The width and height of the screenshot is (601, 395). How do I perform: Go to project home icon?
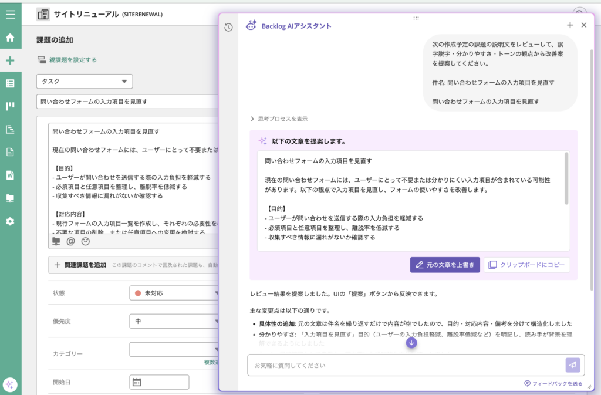pyautogui.click(x=11, y=38)
